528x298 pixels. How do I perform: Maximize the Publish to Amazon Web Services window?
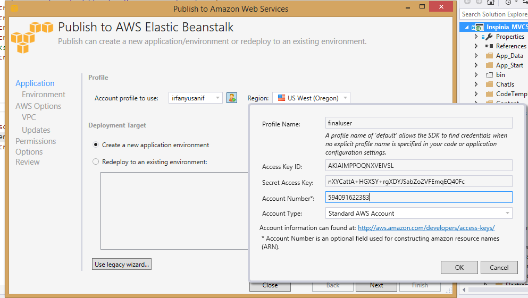point(422,7)
